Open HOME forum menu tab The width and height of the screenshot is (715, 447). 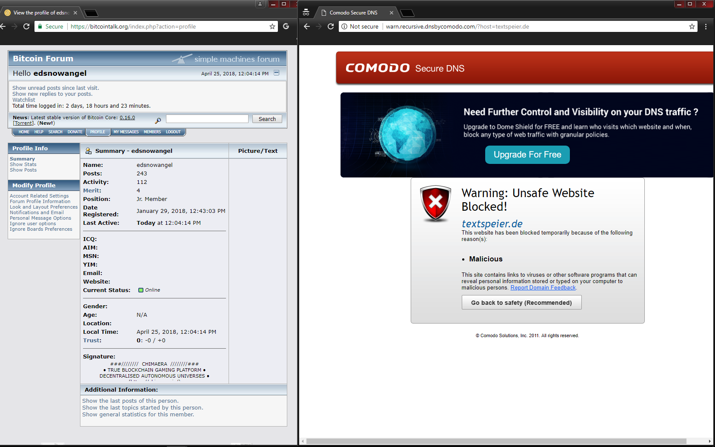pos(24,132)
